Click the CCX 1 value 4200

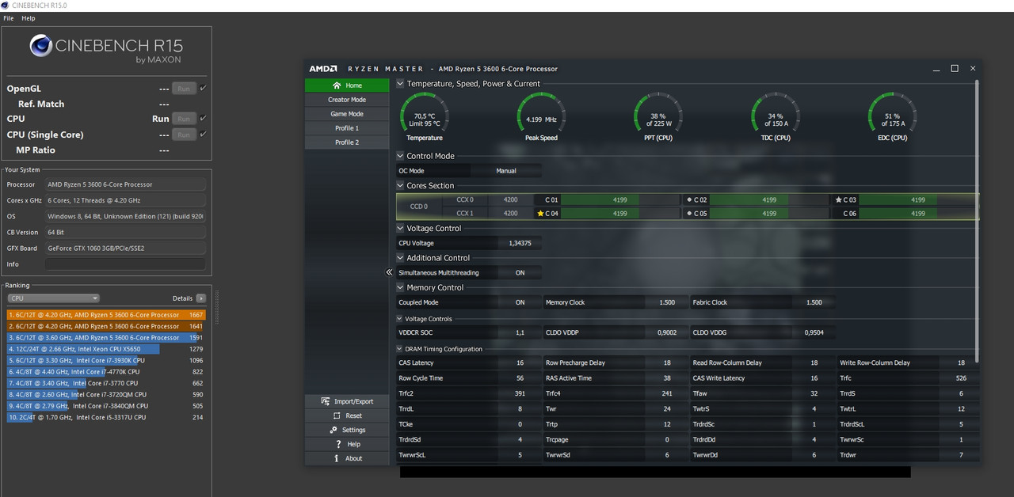pyautogui.click(x=511, y=214)
